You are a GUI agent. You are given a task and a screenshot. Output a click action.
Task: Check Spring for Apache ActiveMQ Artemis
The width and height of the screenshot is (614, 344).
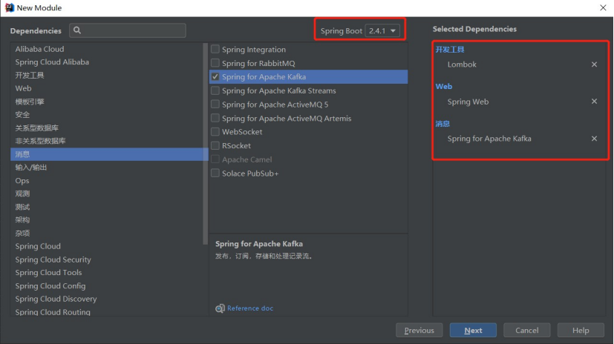coord(215,118)
